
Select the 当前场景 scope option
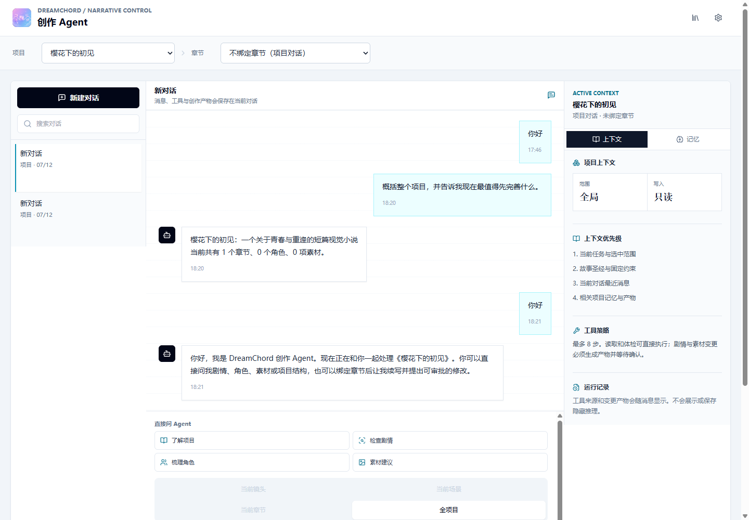pyautogui.click(x=449, y=489)
